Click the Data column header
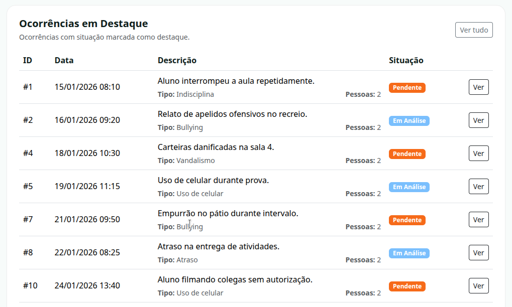The image size is (512, 307). pyautogui.click(x=63, y=60)
